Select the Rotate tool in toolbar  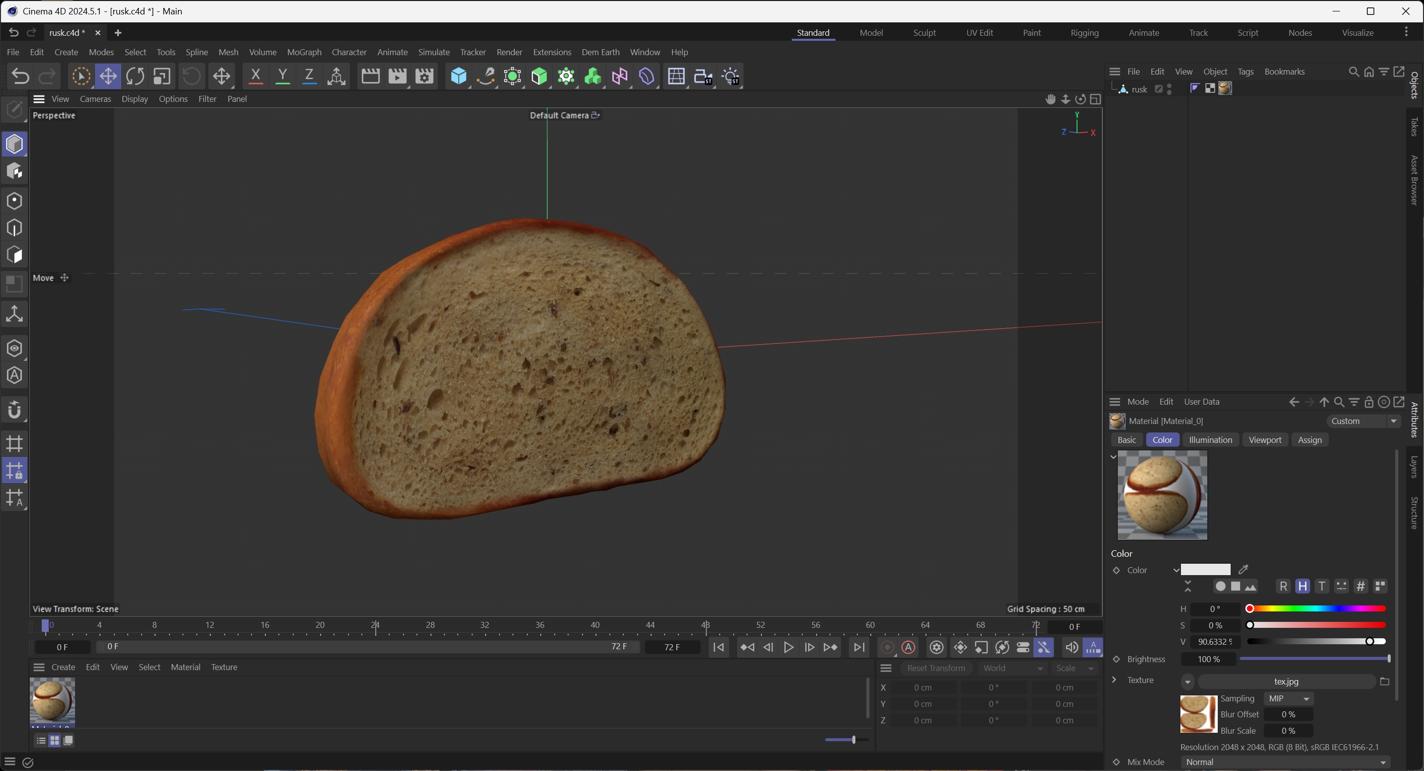point(135,76)
